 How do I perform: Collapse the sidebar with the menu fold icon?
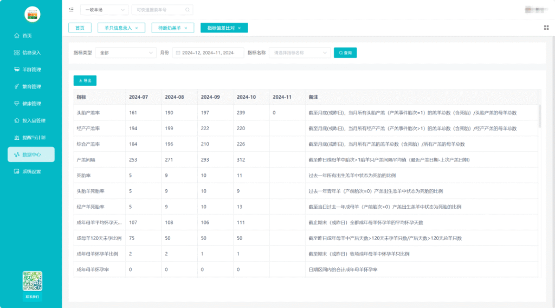coord(71,10)
